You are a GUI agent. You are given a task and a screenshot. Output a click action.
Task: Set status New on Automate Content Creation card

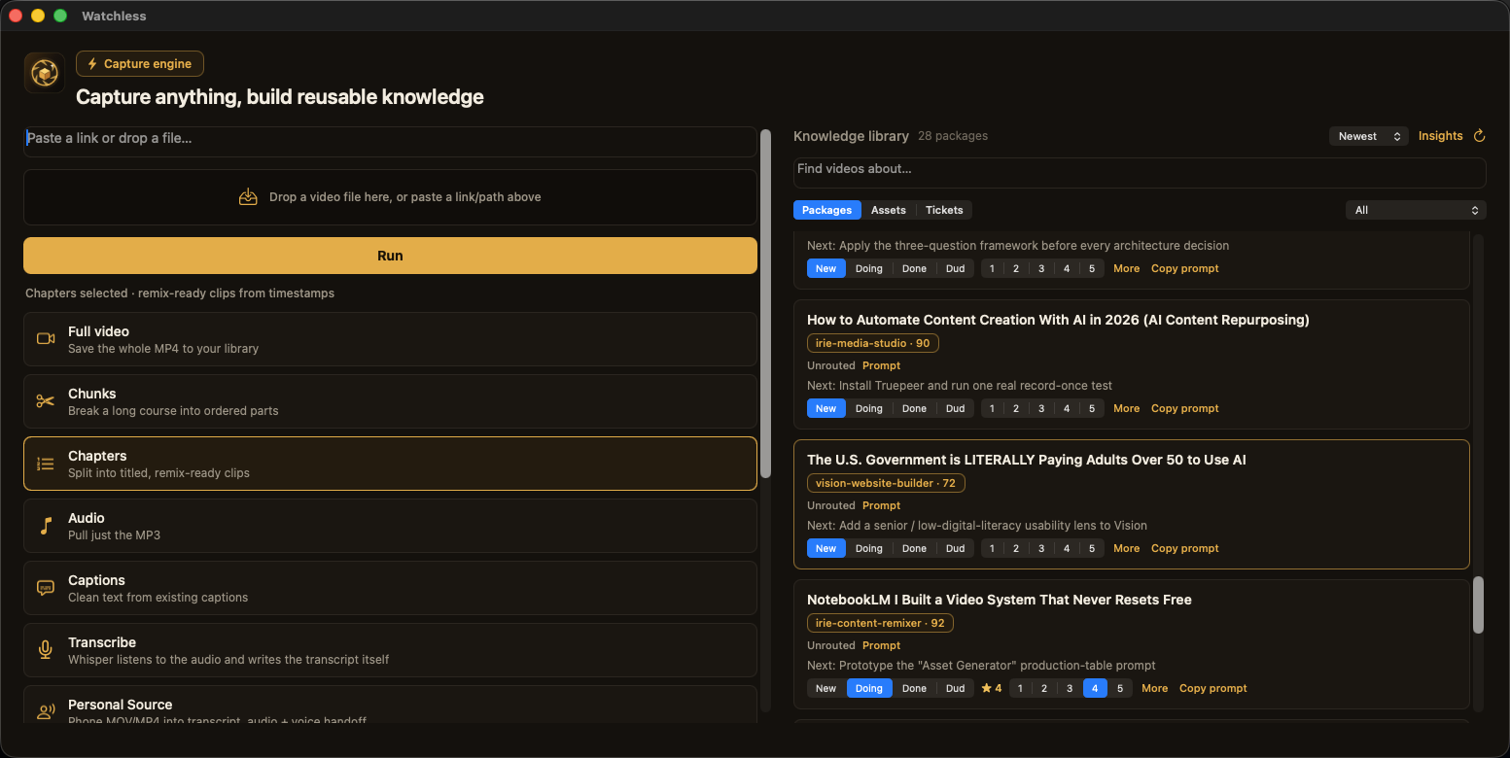pos(826,408)
